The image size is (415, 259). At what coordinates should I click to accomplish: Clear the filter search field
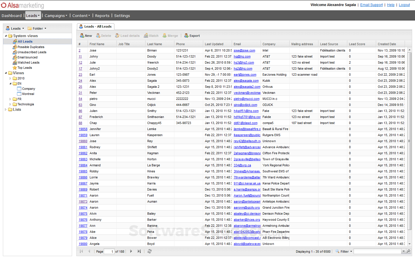(x=403, y=251)
